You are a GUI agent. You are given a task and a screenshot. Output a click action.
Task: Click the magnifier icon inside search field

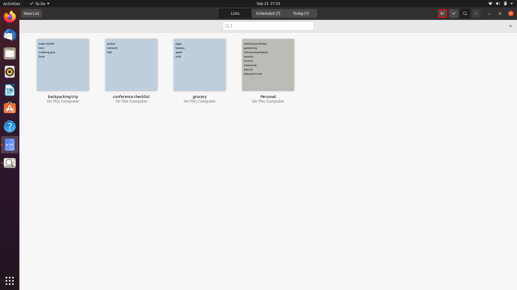[227, 26]
